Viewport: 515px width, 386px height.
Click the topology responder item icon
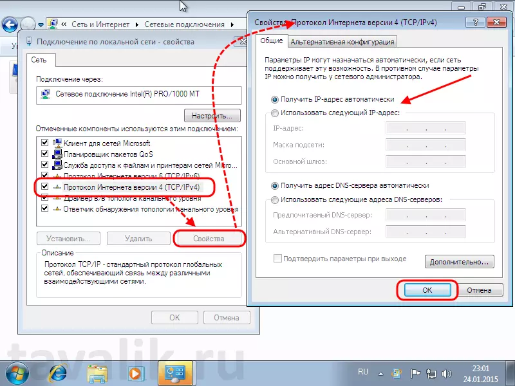pyautogui.click(x=57, y=208)
